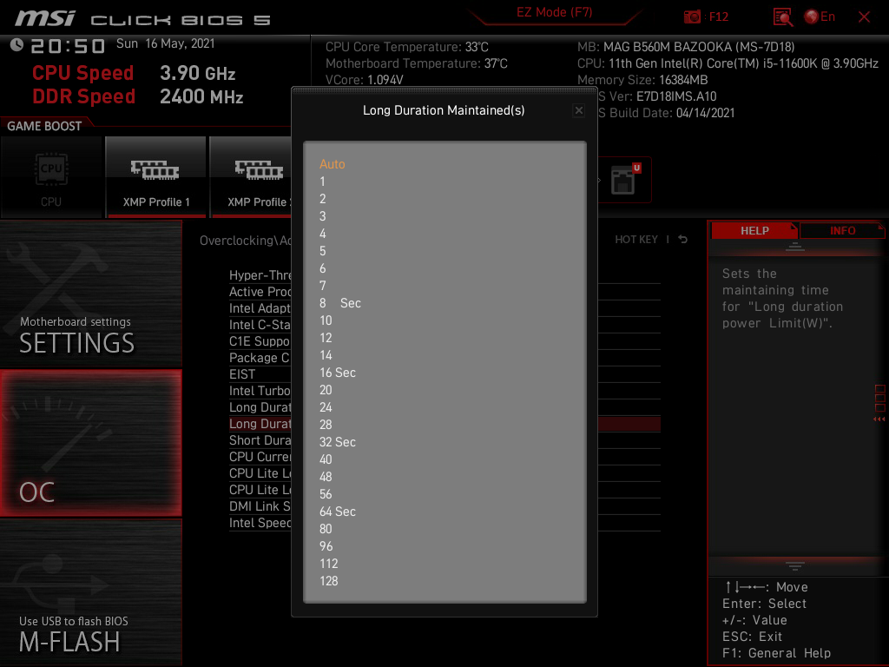Select the 48 option in list
The height and width of the screenshot is (667, 889).
click(326, 477)
